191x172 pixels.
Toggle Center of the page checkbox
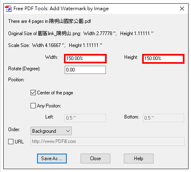(x=33, y=93)
